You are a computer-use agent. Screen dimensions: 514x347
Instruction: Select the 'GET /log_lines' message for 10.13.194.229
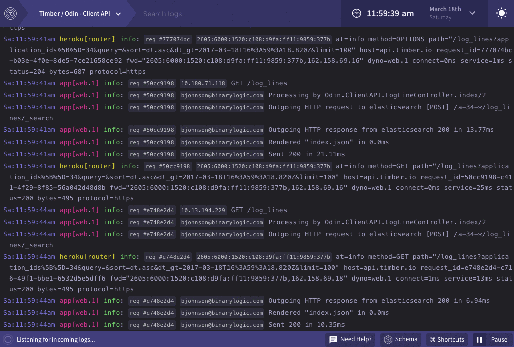[x=259, y=210]
